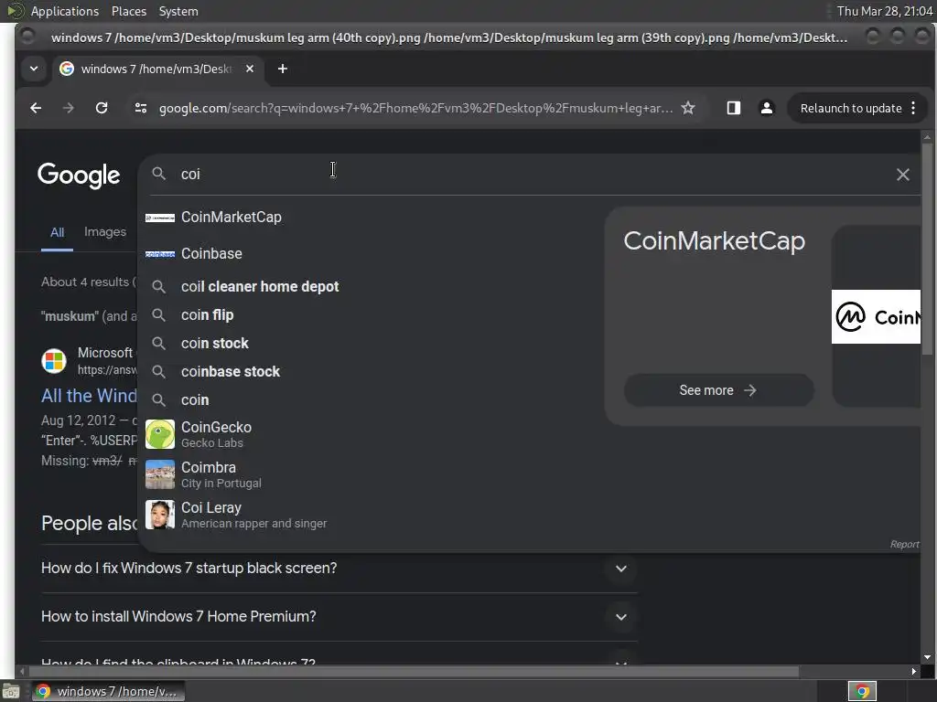
Task: Open the System menu
Action: (x=178, y=11)
